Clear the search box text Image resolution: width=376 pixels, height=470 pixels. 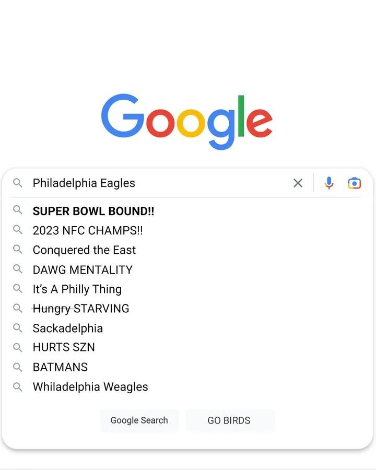[298, 183]
